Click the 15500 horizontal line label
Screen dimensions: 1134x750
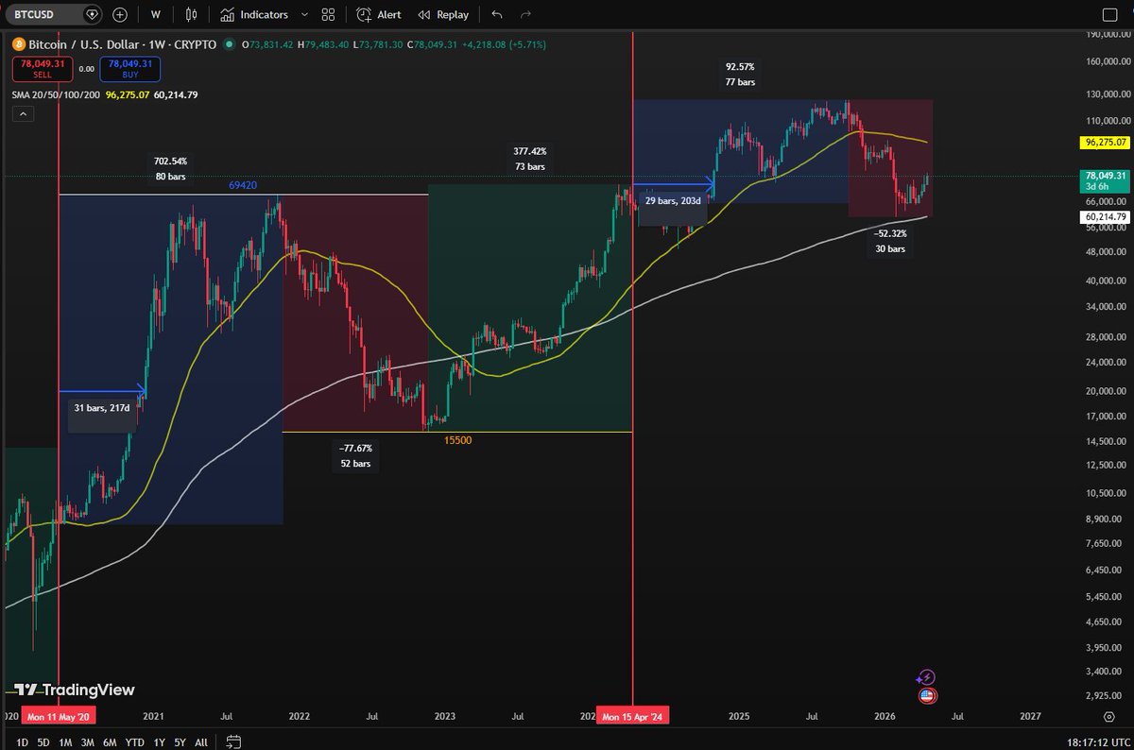pyautogui.click(x=458, y=440)
